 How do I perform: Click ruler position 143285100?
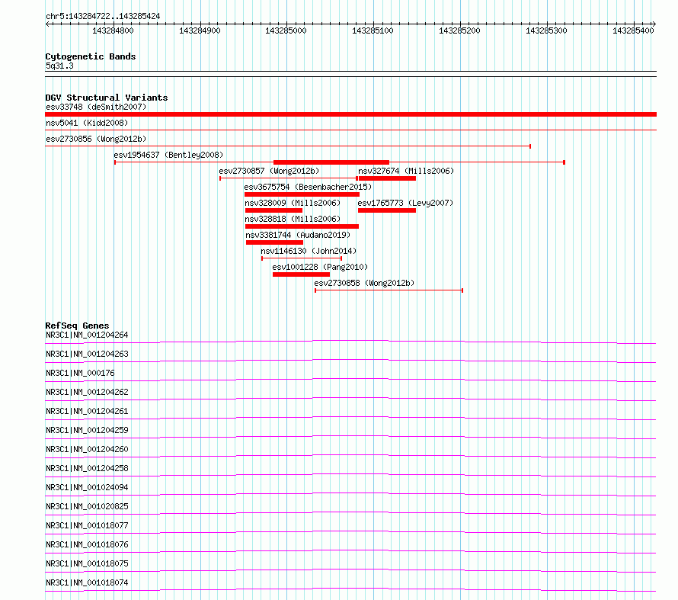pos(373,30)
